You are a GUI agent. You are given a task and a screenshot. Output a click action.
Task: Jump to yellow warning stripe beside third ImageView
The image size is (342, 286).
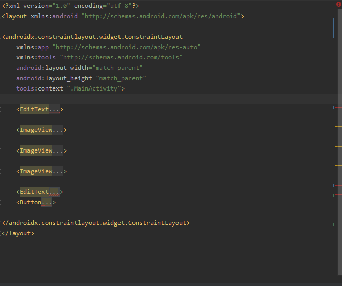click(x=338, y=165)
